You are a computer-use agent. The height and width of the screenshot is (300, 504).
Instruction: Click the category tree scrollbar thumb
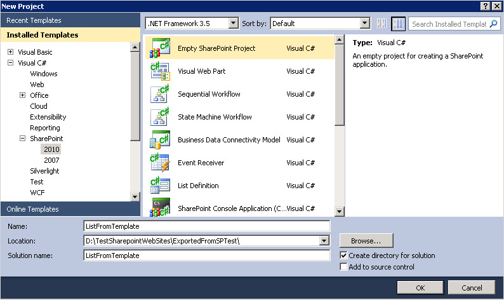tap(135, 97)
